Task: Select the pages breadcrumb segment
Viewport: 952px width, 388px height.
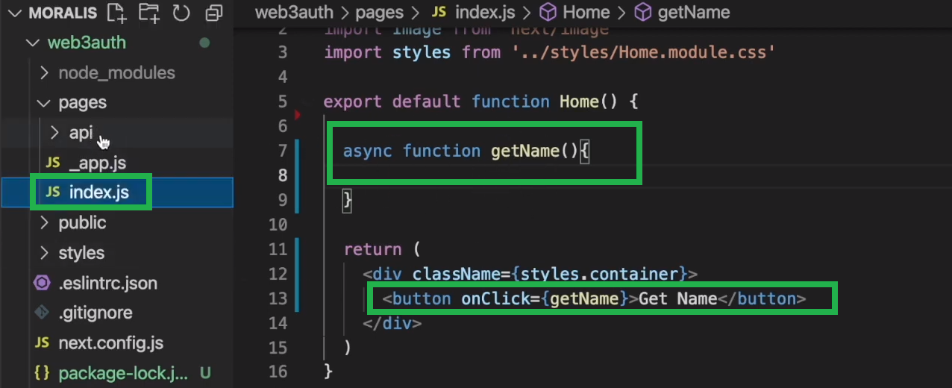Action: (x=379, y=13)
